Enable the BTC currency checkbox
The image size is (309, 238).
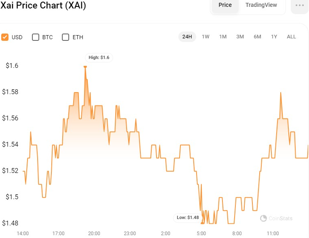pyautogui.click(x=36, y=37)
